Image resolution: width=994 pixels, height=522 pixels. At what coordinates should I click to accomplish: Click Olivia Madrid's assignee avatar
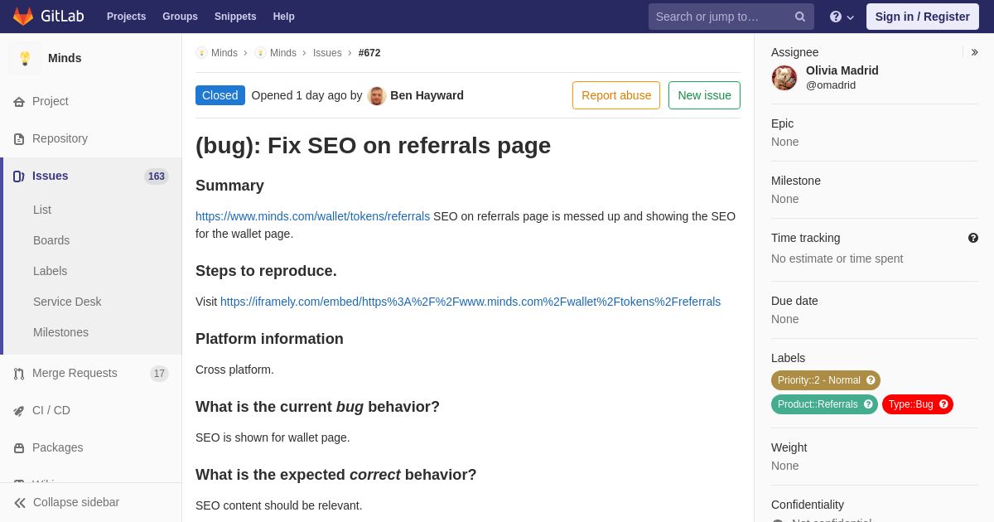point(784,78)
